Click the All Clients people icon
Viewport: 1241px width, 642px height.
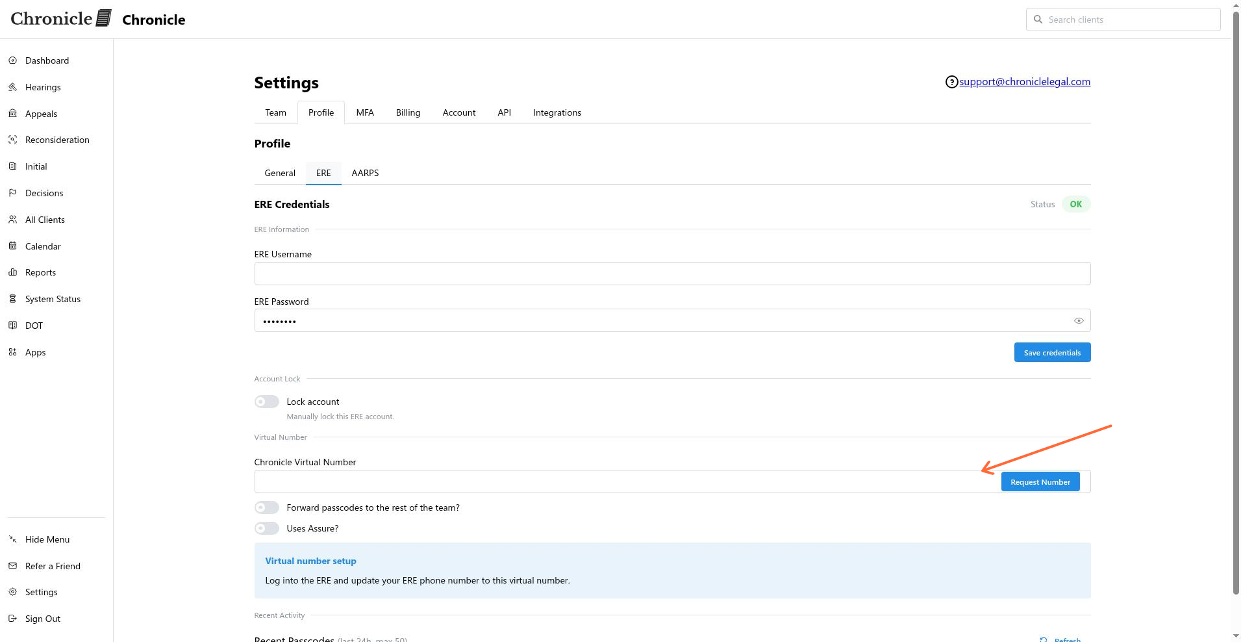12,220
